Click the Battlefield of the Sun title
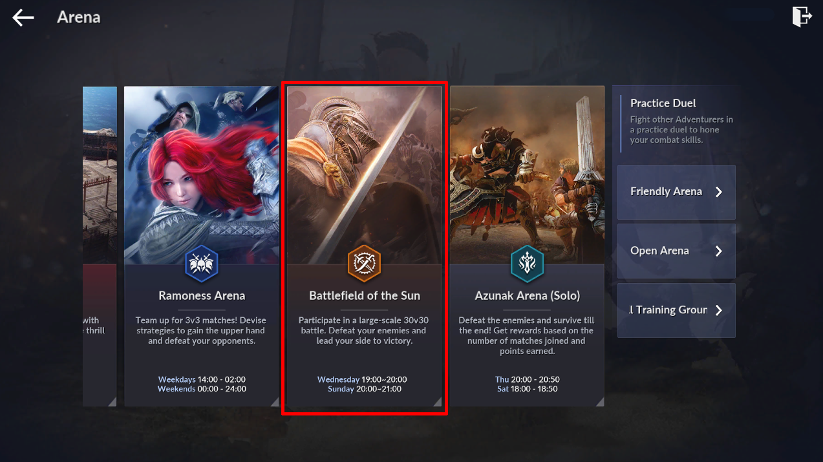 [x=365, y=296]
